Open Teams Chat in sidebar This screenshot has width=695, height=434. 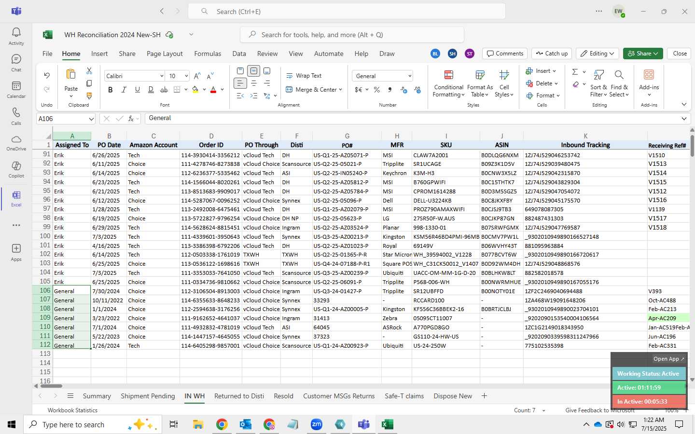point(16,63)
